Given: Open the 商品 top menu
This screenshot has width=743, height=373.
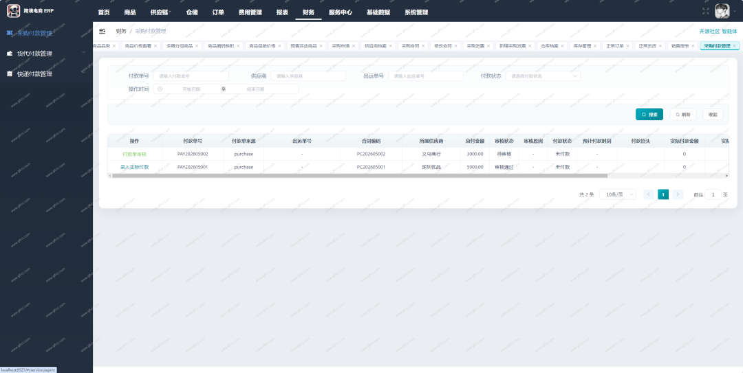Looking at the screenshot, I should (x=130, y=12).
